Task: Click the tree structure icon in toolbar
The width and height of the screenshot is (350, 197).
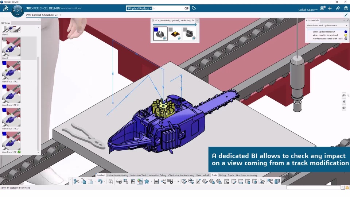Action: (163, 181)
